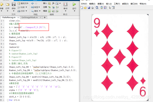Click the Decrease Indent left-arrow icon
This screenshot has height=102, width=153.
[x=53, y=11]
